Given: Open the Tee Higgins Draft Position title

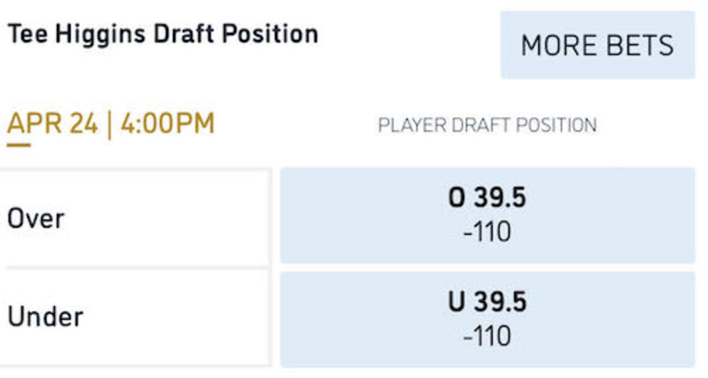Looking at the screenshot, I should point(163,34).
